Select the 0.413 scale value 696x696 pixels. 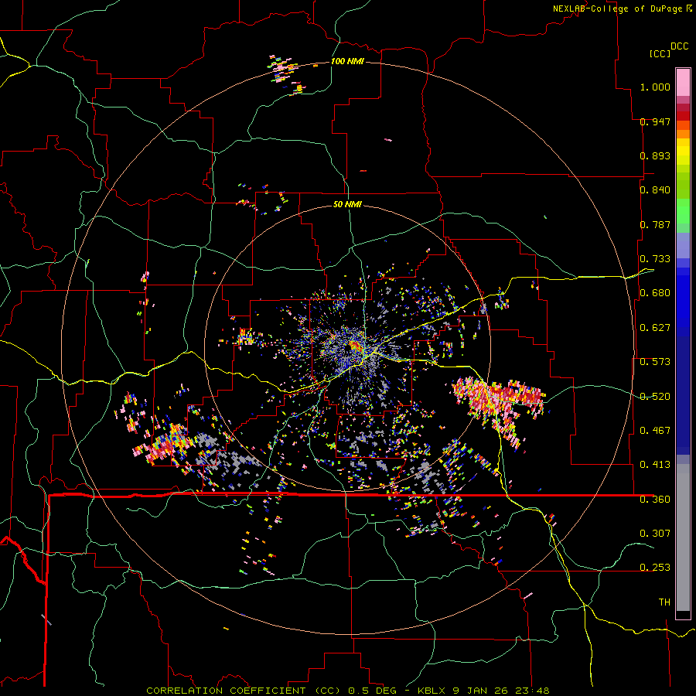tap(655, 465)
